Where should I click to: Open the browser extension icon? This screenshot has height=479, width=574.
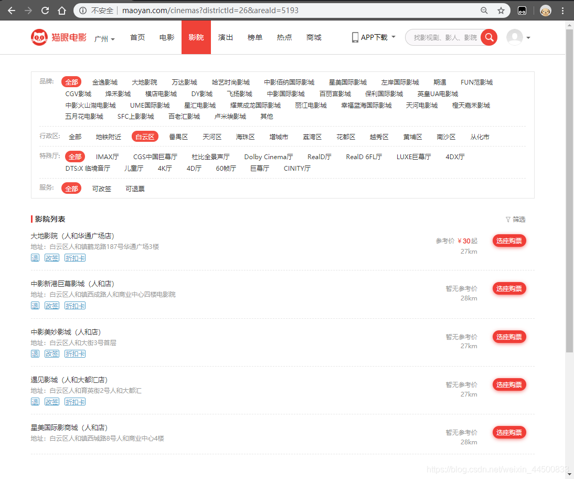click(522, 11)
